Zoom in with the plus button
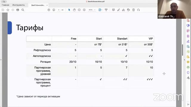191x107 pixels. (x=84, y=10)
